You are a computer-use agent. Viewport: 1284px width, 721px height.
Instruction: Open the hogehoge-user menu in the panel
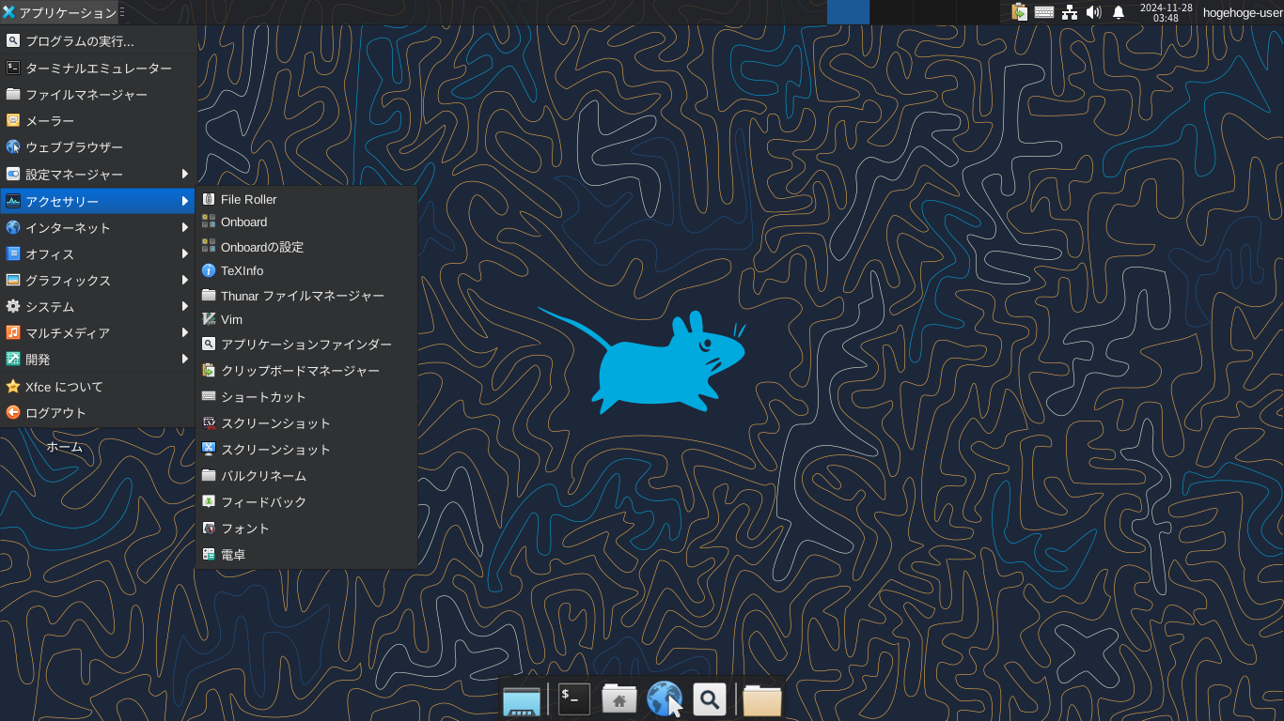coord(1243,12)
